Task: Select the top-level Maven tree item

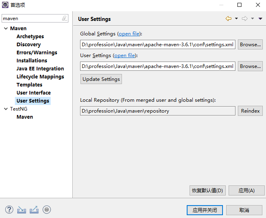Action: click(x=19, y=28)
